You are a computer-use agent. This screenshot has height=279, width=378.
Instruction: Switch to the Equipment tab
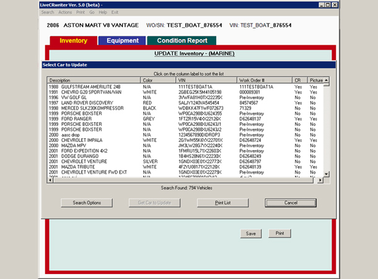123,40
